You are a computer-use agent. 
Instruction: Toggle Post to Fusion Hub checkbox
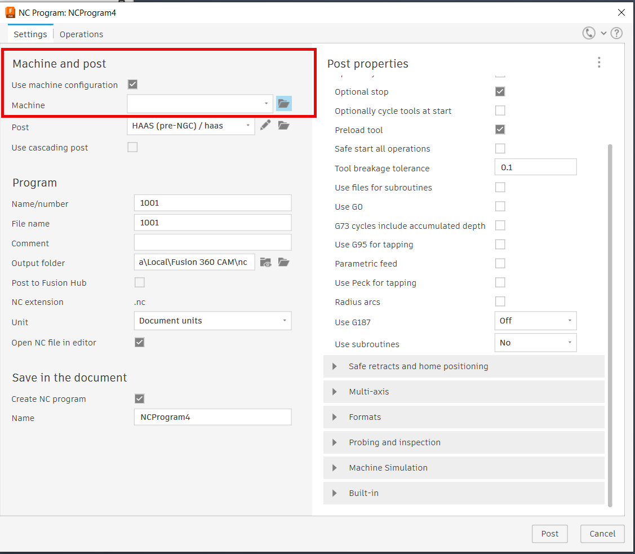click(140, 282)
